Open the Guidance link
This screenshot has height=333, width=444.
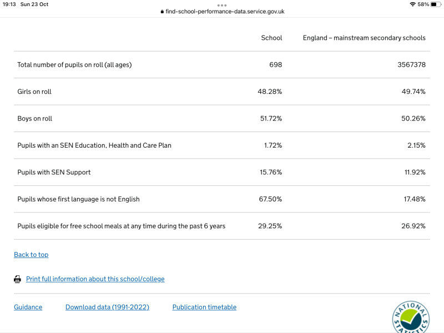pyautogui.click(x=28, y=307)
